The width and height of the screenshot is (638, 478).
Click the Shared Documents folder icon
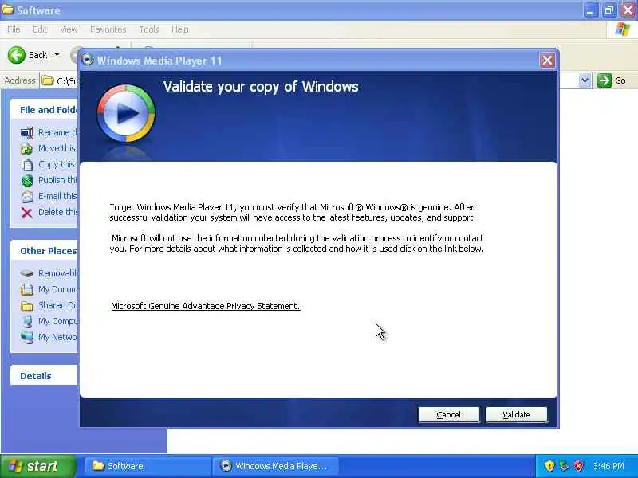tap(27, 306)
